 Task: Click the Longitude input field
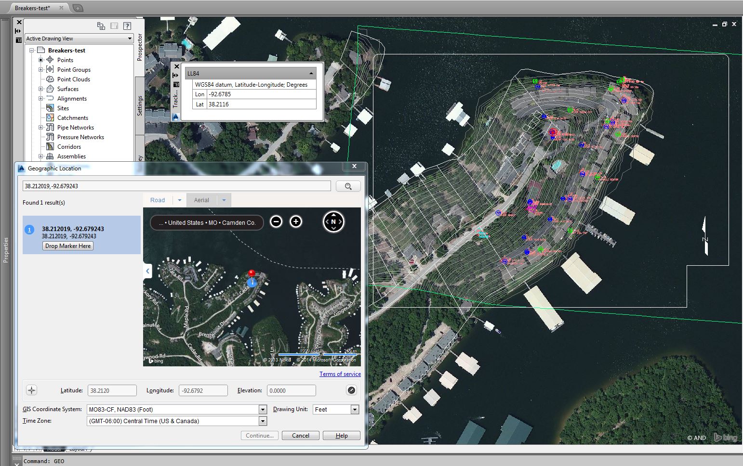point(203,390)
